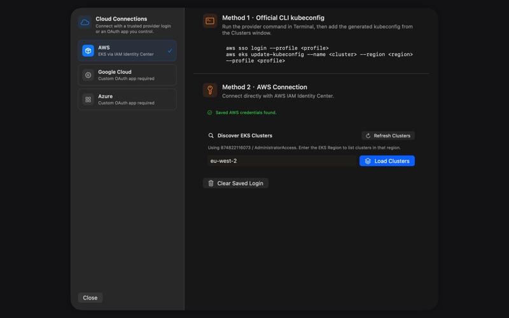Click the 'Method 1 · Official CLI kubeconfig' heading

274,18
